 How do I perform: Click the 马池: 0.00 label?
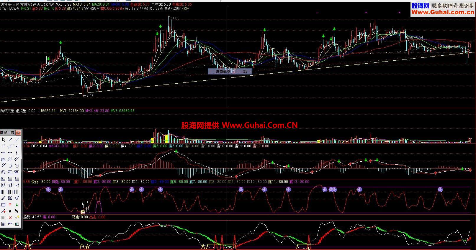[80, 217]
